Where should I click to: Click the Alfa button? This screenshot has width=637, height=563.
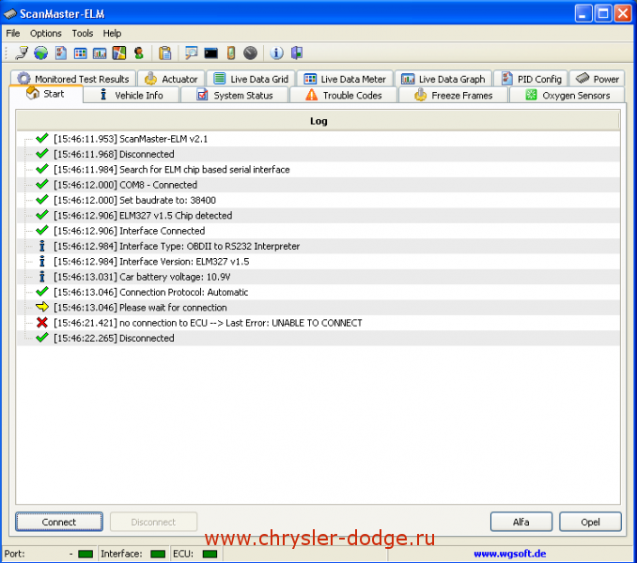[x=521, y=522]
